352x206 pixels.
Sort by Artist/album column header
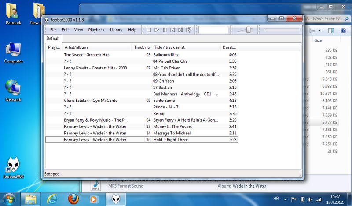click(x=97, y=47)
